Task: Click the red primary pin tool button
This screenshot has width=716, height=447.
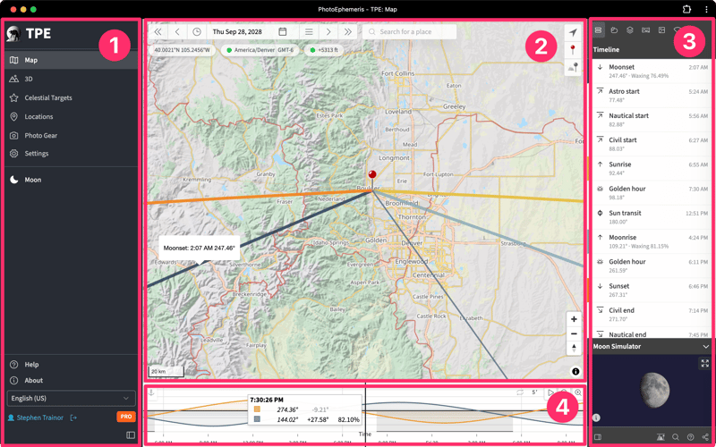Action: coord(573,50)
